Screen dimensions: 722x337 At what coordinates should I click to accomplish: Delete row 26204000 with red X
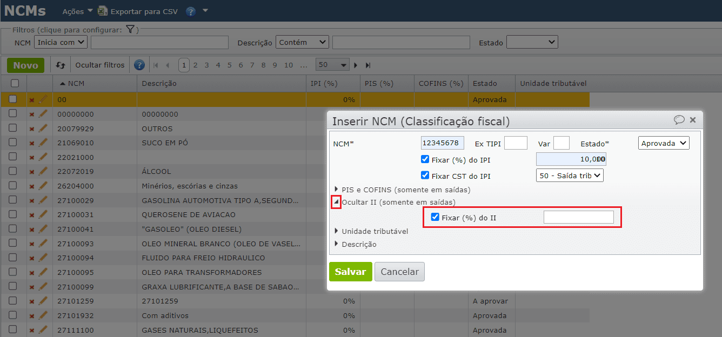coord(31,186)
